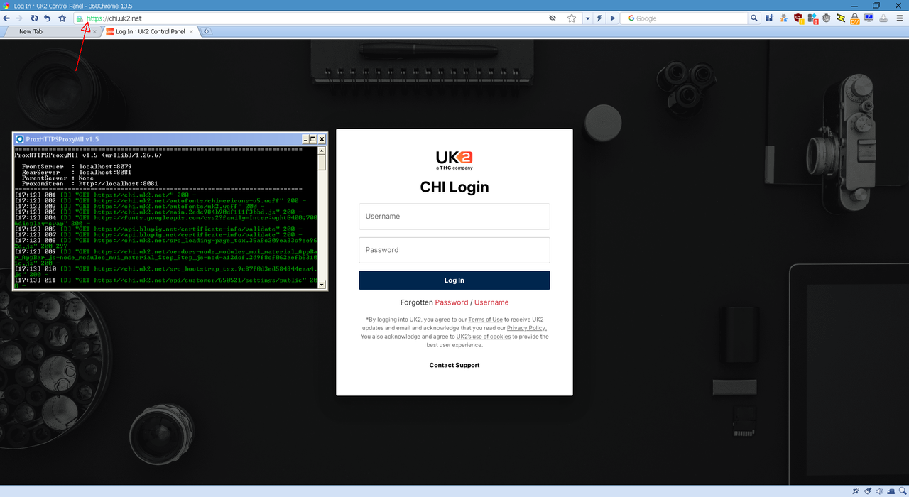Open the uBlock red shield extension
The width and height of the screenshot is (909, 497).
pos(798,18)
